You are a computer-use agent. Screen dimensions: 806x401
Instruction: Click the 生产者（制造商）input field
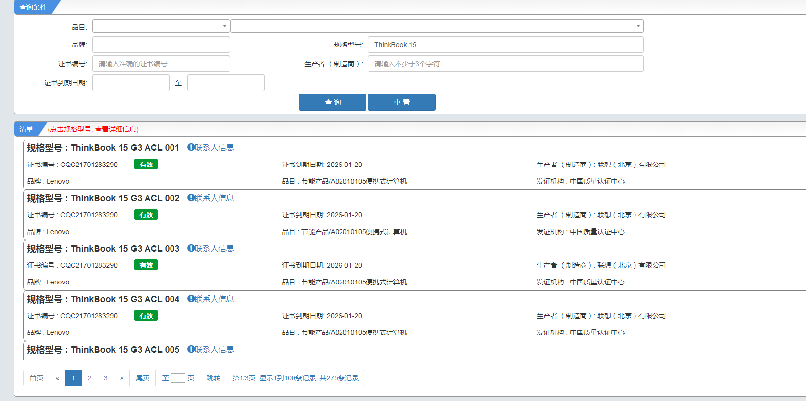[x=506, y=64]
